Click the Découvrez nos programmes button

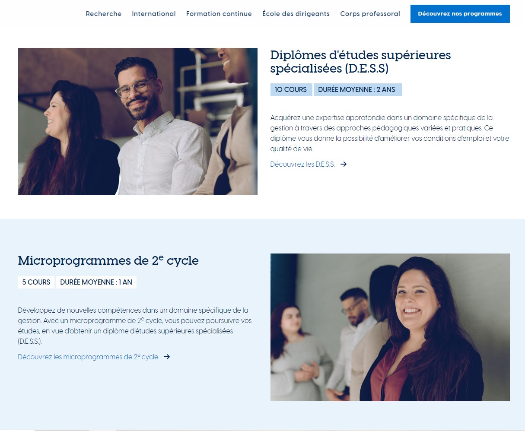pos(460,14)
